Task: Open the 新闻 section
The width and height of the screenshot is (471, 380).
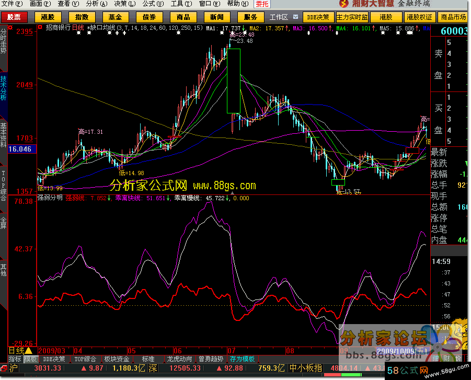Action: coord(217,17)
